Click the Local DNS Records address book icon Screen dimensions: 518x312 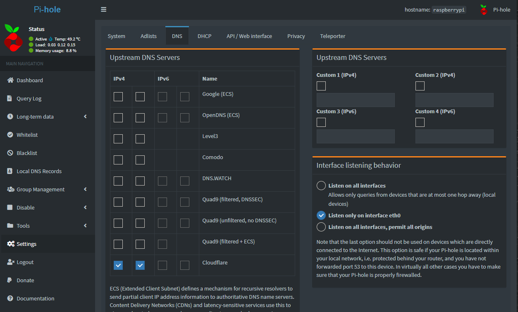10,171
